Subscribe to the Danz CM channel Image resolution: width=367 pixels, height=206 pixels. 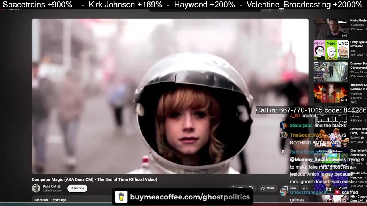pyautogui.click(x=77, y=188)
